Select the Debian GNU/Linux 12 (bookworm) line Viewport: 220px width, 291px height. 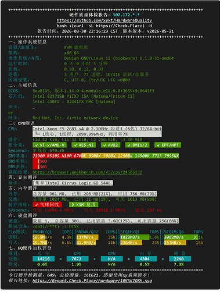(x=119, y=58)
